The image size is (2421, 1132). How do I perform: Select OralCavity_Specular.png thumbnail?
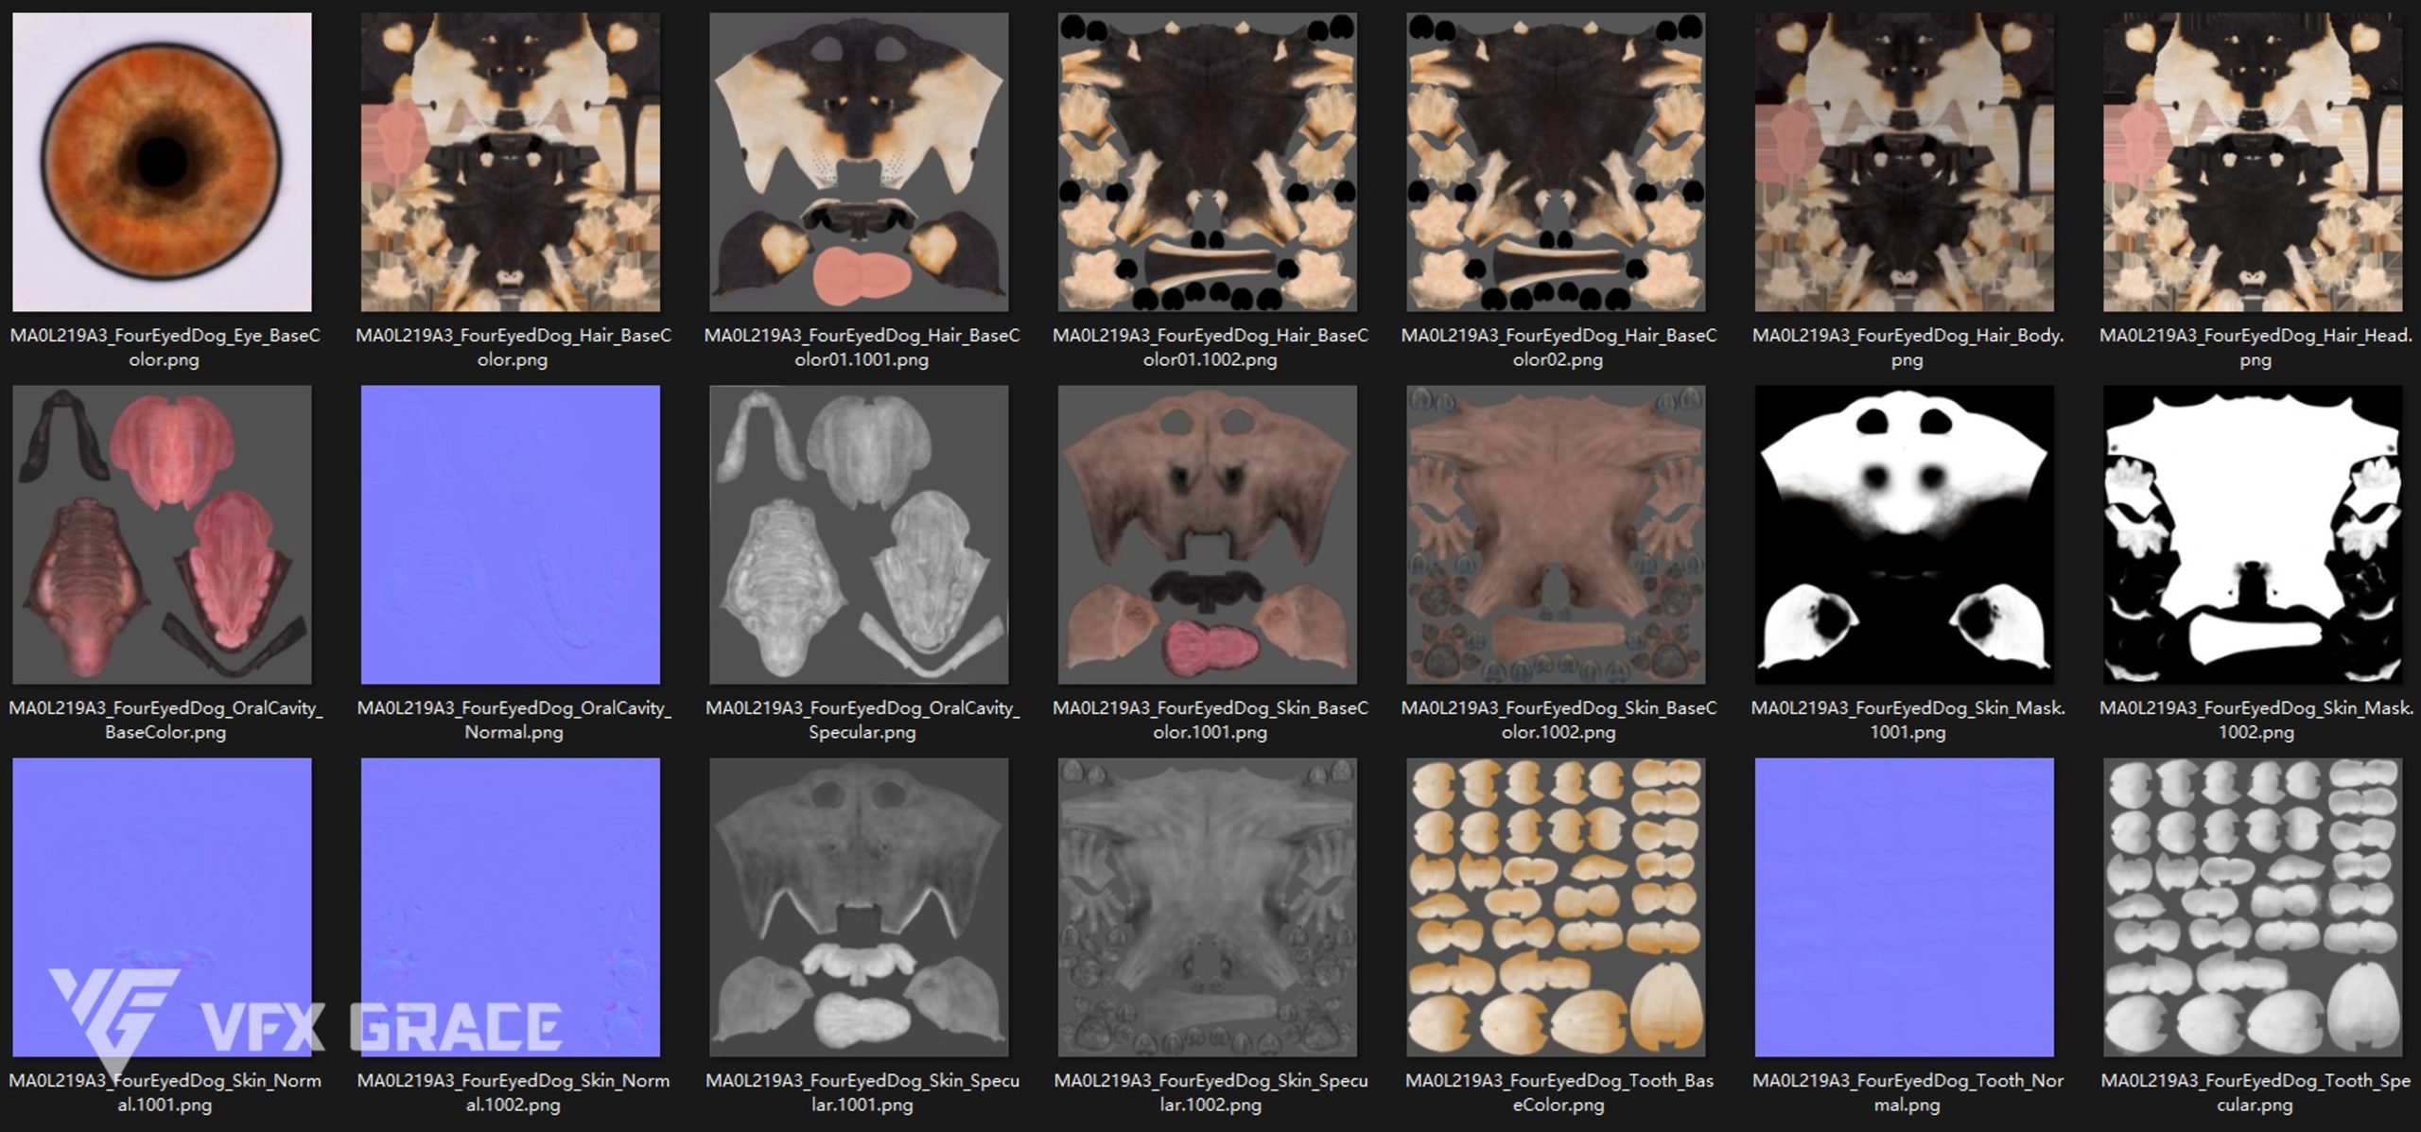(x=859, y=534)
